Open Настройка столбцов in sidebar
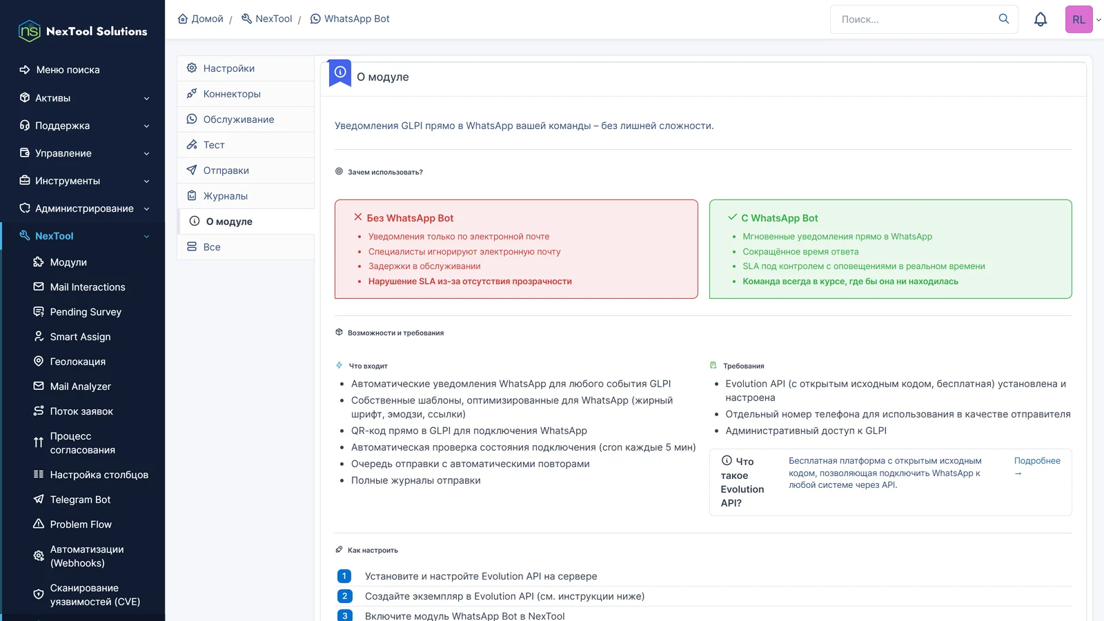Viewport: 1104px width, 621px height. click(99, 475)
